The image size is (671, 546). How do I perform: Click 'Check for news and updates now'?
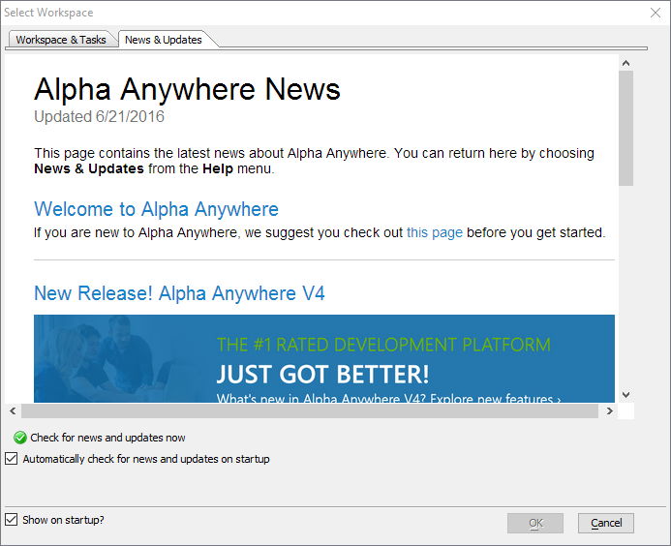107,438
